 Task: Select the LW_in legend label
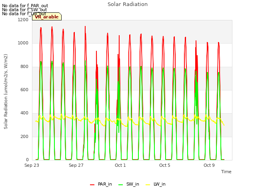click(160, 184)
